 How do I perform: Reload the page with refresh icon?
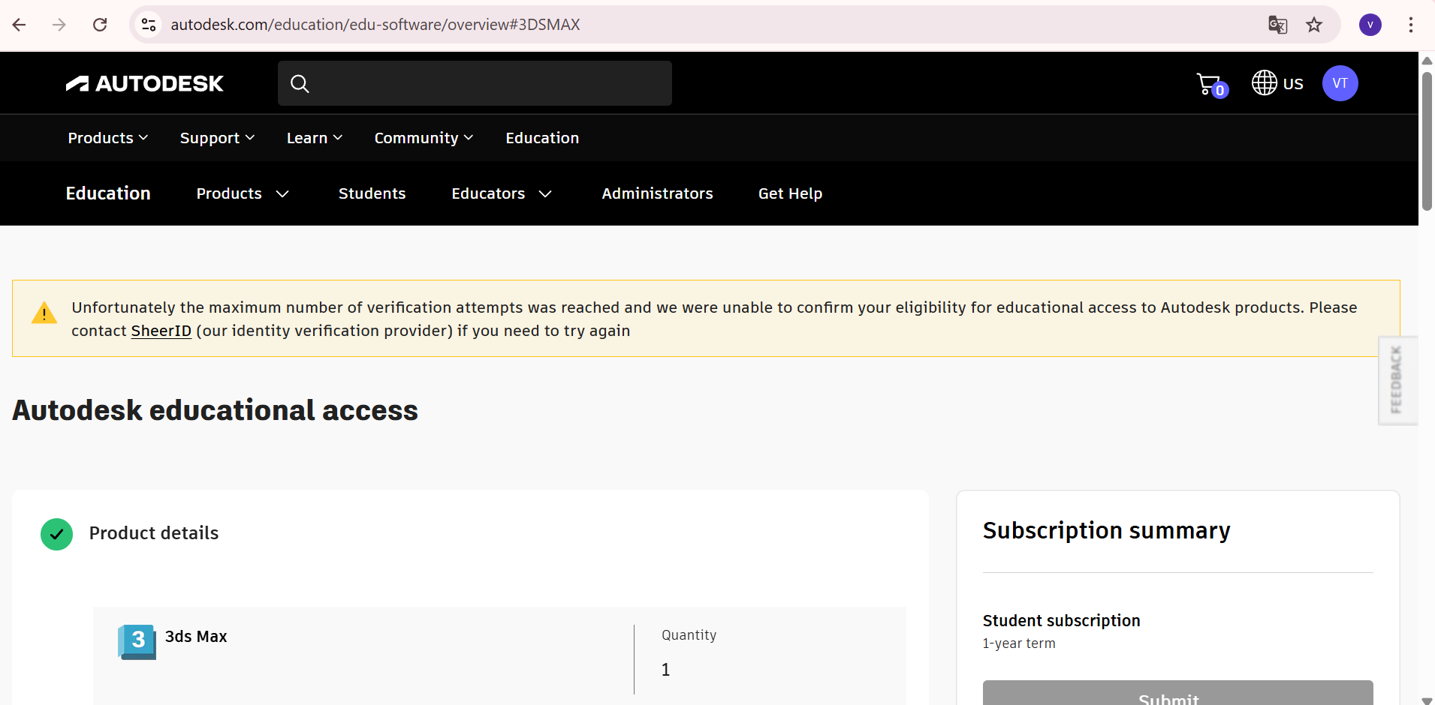tap(100, 25)
